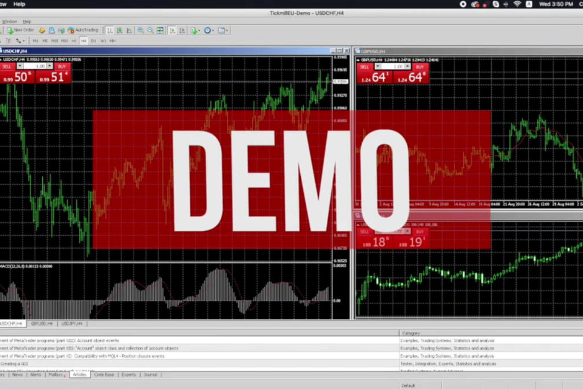
Task: Open Help in the macOS menu bar
Action: point(19,4)
